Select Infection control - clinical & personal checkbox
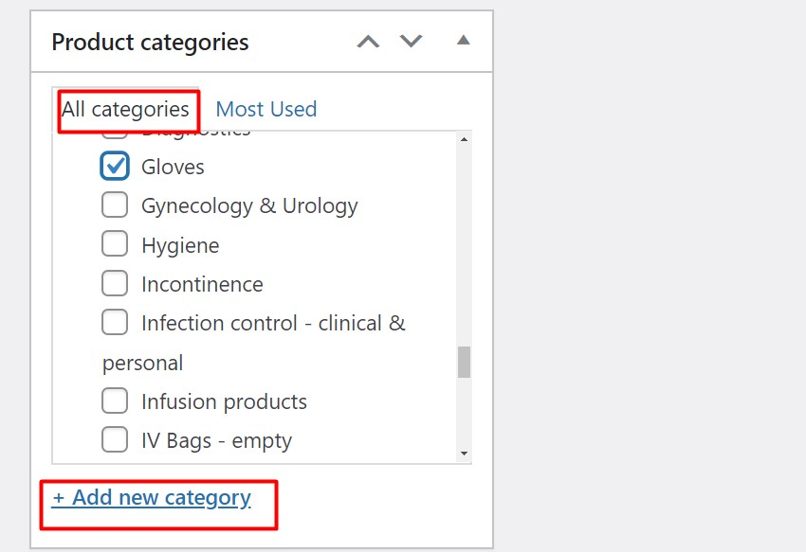 tap(115, 323)
